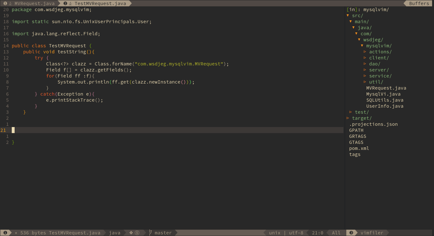434x236 pixels.
Task: Click the '536 bytes TestMVRequest.java' status segment
Action: tap(60, 233)
